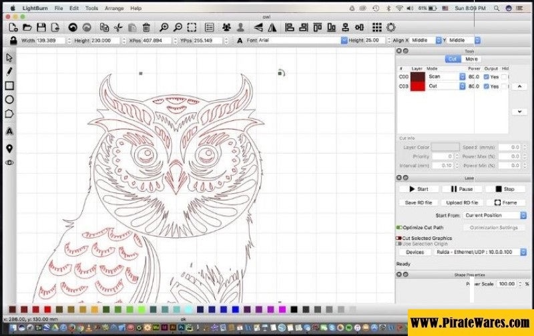534x336 pixels.
Task: Toggle Output checkbox for layer C03
Action: coord(486,86)
